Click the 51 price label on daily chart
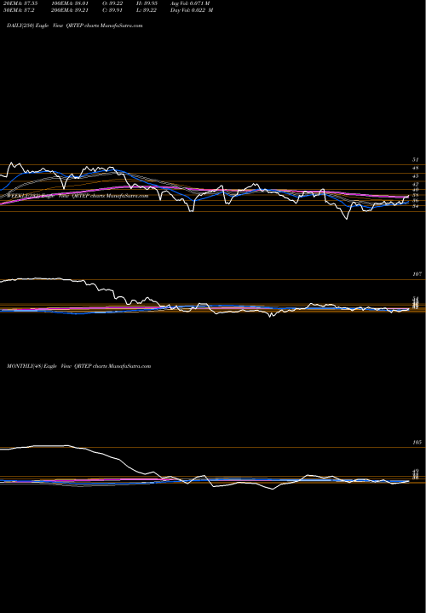This screenshot has width=426, height=613. tap(416, 160)
